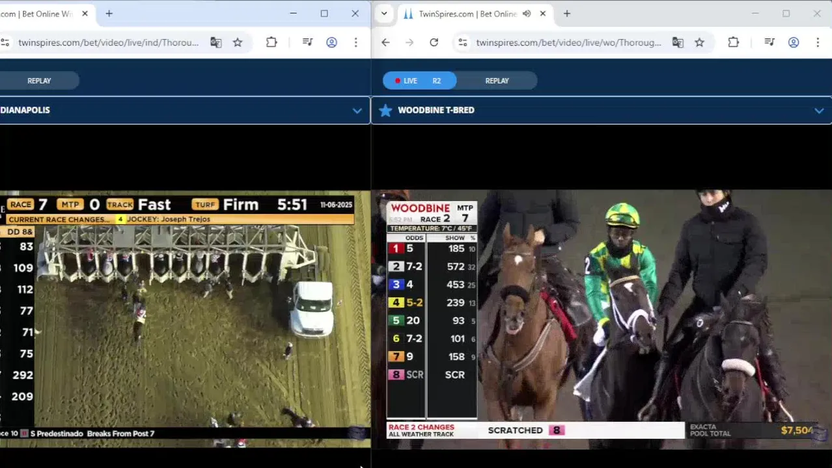Bookmark page with star in left browser window
Screen dimensions: 832x468
[238, 42]
